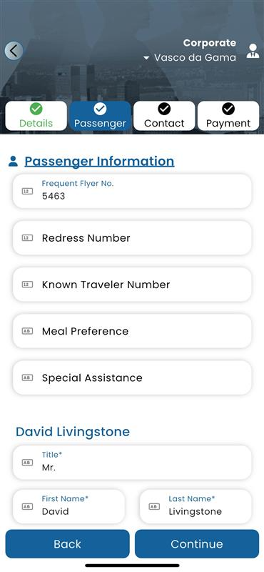Tap the checkmark icon on Contact step
The width and height of the screenshot is (264, 572).
coord(164,109)
